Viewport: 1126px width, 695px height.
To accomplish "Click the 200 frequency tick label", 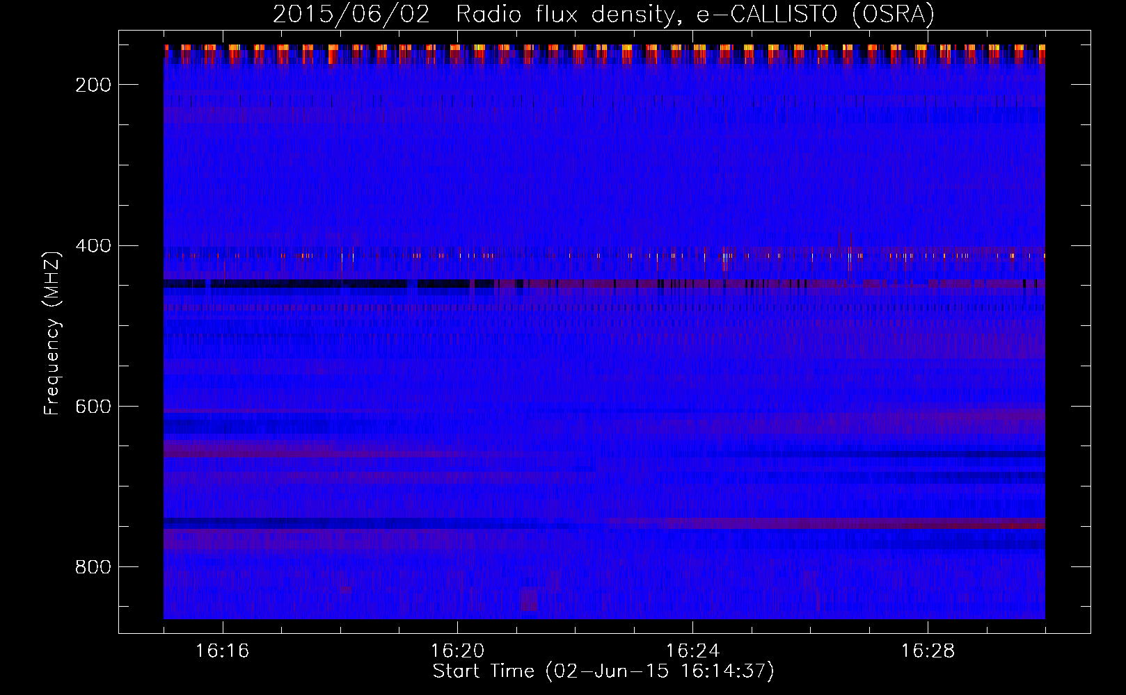I will click(93, 85).
